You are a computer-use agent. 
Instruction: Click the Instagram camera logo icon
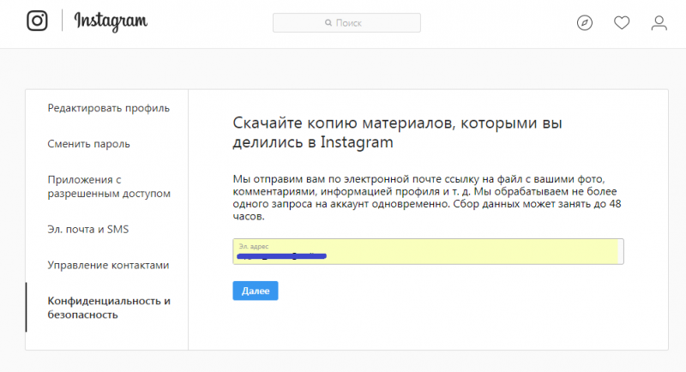click(37, 21)
